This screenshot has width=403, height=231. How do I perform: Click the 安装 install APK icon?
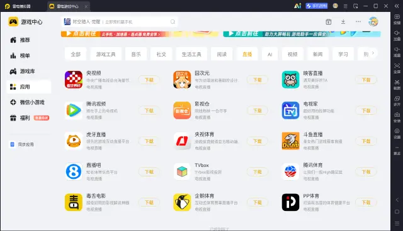pos(397,117)
